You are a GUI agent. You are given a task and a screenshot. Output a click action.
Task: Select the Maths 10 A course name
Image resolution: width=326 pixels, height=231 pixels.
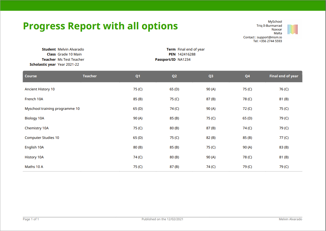pyautogui.click(x=34, y=167)
